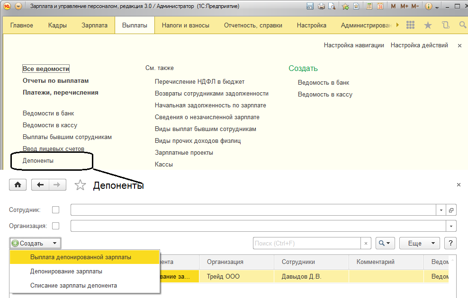Open the calendar icon

click(x=380, y=7)
